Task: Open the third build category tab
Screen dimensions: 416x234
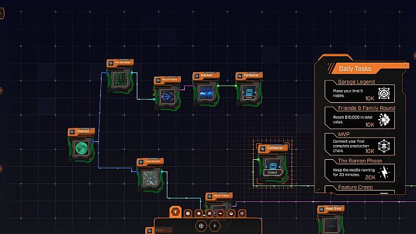Action: tap(199, 214)
